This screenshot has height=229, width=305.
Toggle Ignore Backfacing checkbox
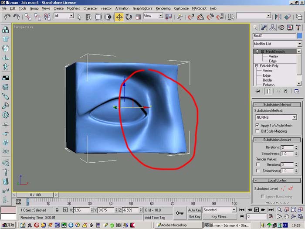tap(263, 196)
